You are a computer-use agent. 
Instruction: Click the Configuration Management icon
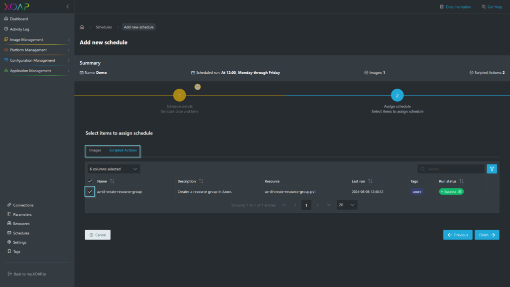[6, 60]
